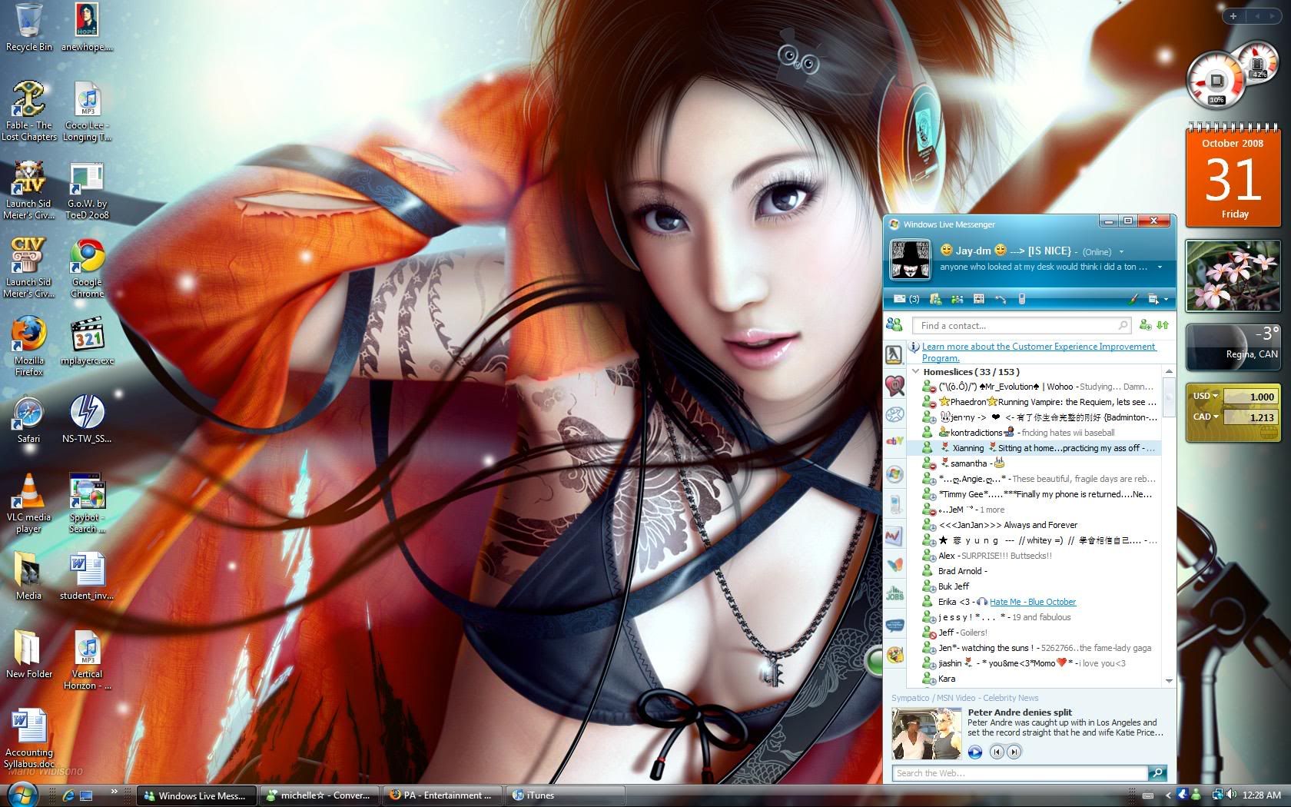Open the group activities icon in Messenger toolbar
1291x807 pixels.
[x=957, y=299]
